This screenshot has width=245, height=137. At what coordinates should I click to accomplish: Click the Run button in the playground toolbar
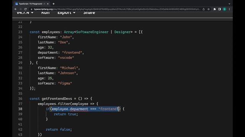tap(45, 13)
